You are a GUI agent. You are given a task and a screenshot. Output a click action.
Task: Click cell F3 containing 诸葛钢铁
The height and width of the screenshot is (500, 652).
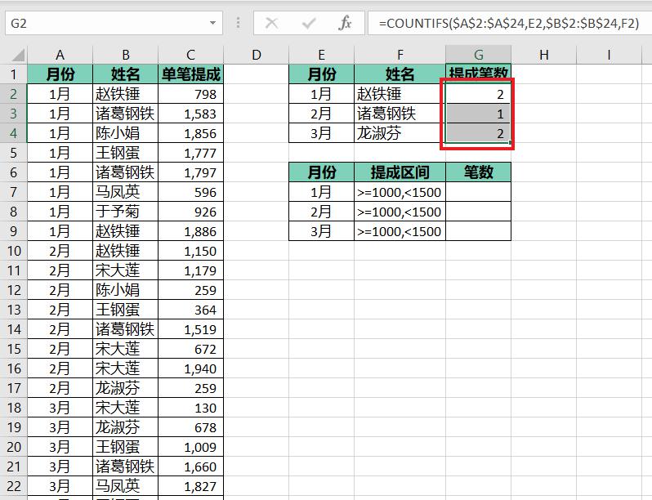400,114
